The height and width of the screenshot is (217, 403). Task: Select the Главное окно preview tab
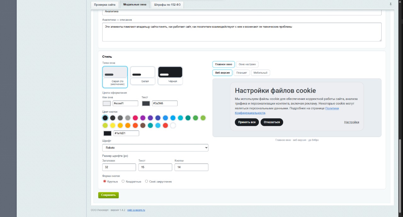[224, 64]
